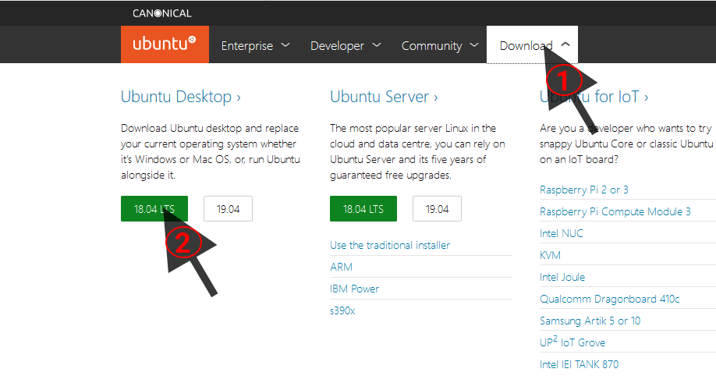The height and width of the screenshot is (390, 716).
Task: Open Raspberry Pi 2 or 3 link
Action: coord(584,190)
